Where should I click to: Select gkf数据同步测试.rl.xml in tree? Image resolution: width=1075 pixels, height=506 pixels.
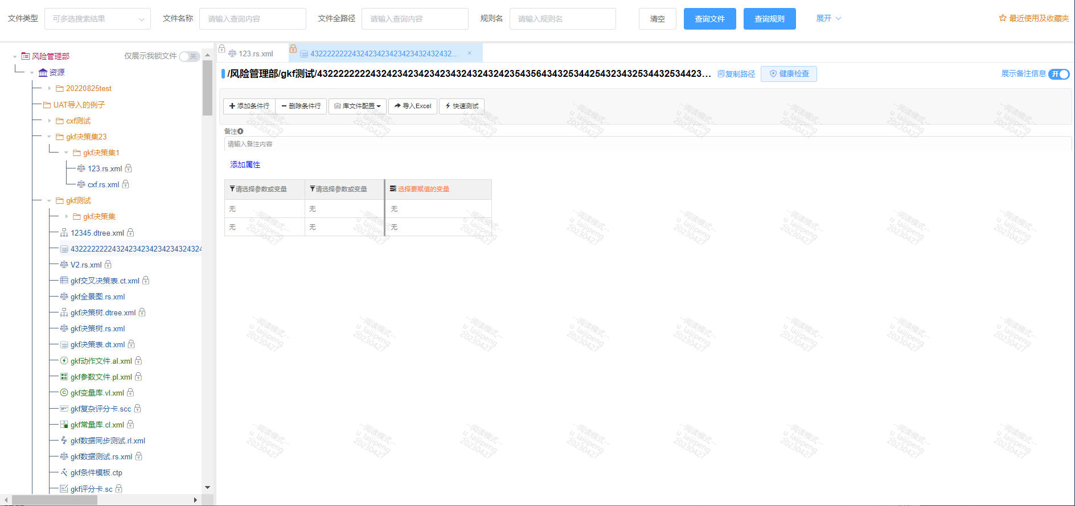[108, 441]
